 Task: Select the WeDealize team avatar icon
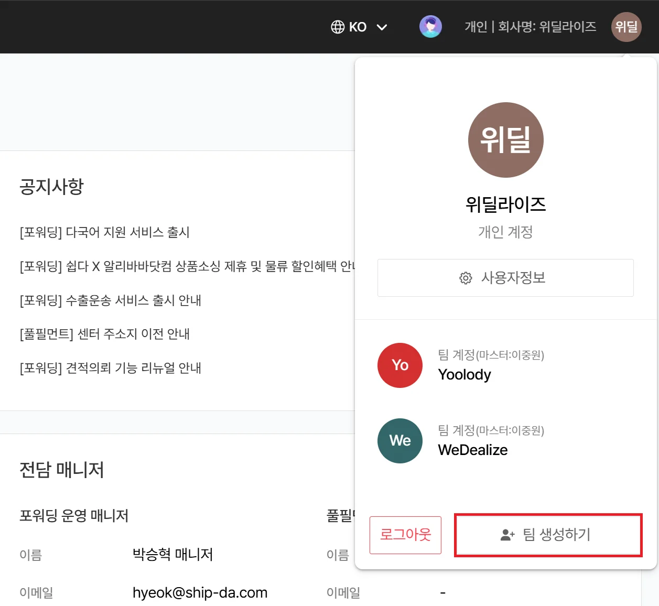tap(400, 441)
